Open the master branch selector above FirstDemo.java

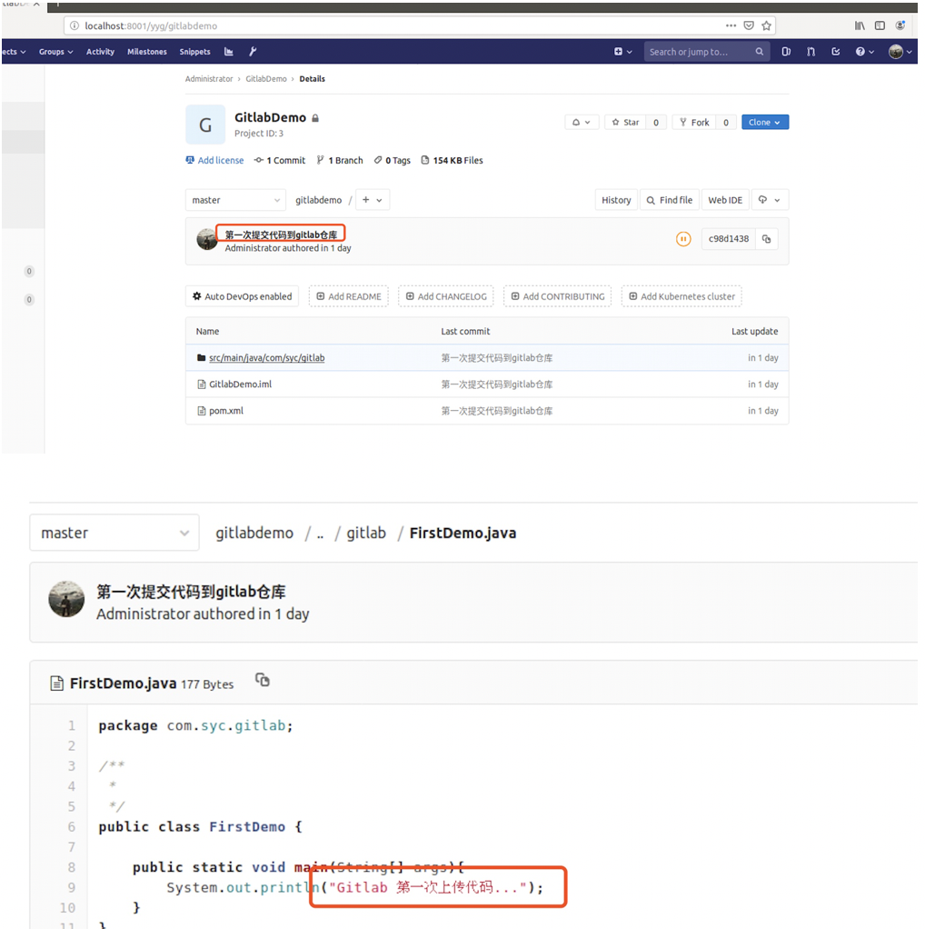coord(114,533)
